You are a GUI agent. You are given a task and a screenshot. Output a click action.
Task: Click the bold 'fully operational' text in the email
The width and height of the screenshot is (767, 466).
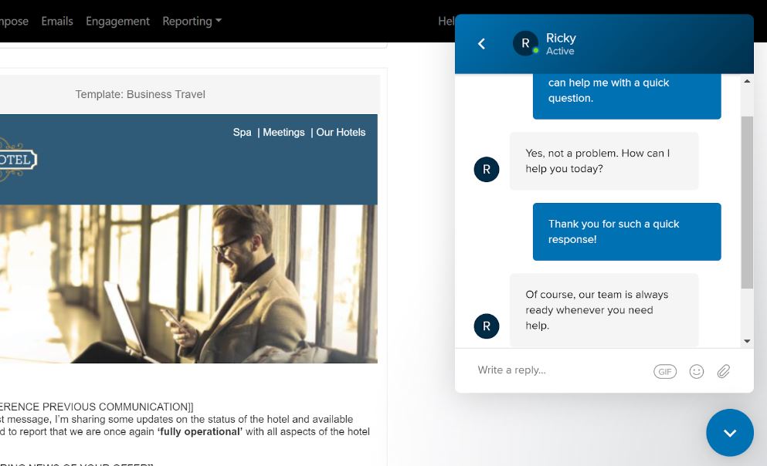199,432
